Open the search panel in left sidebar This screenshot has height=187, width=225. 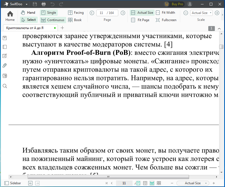point(4,86)
